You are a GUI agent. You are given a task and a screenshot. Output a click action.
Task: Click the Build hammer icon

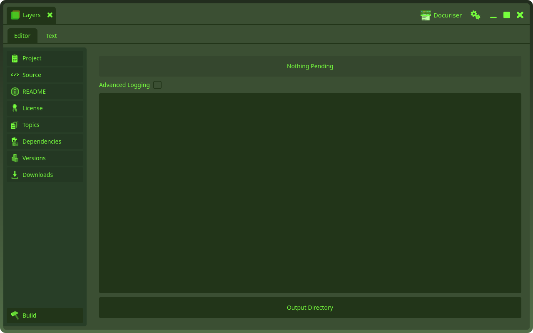coord(15,316)
